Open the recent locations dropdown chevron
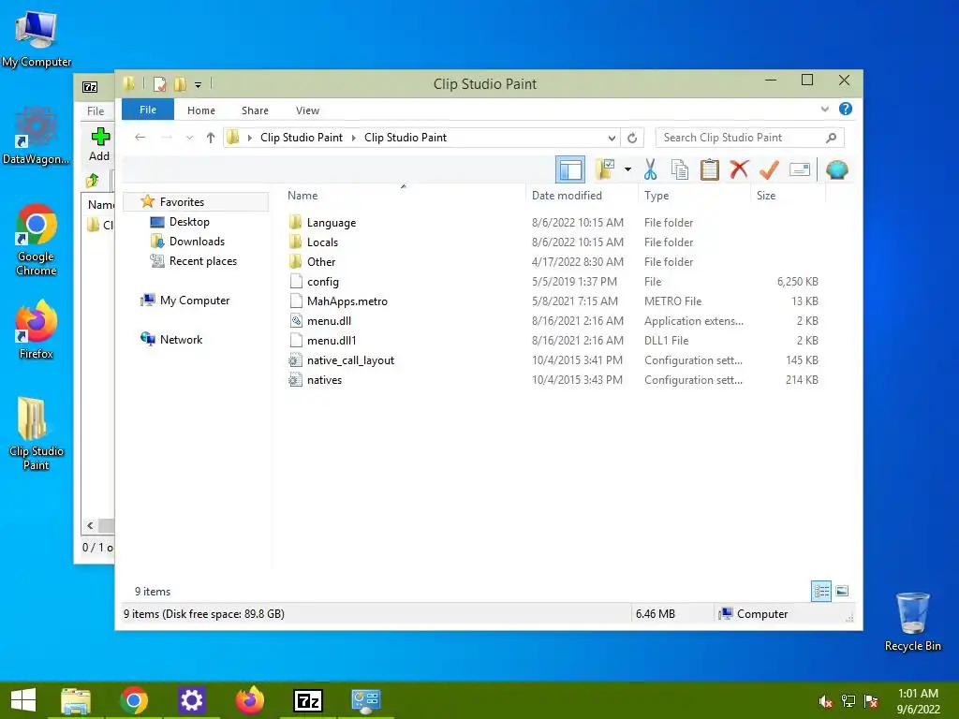This screenshot has width=959, height=719. 189,138
